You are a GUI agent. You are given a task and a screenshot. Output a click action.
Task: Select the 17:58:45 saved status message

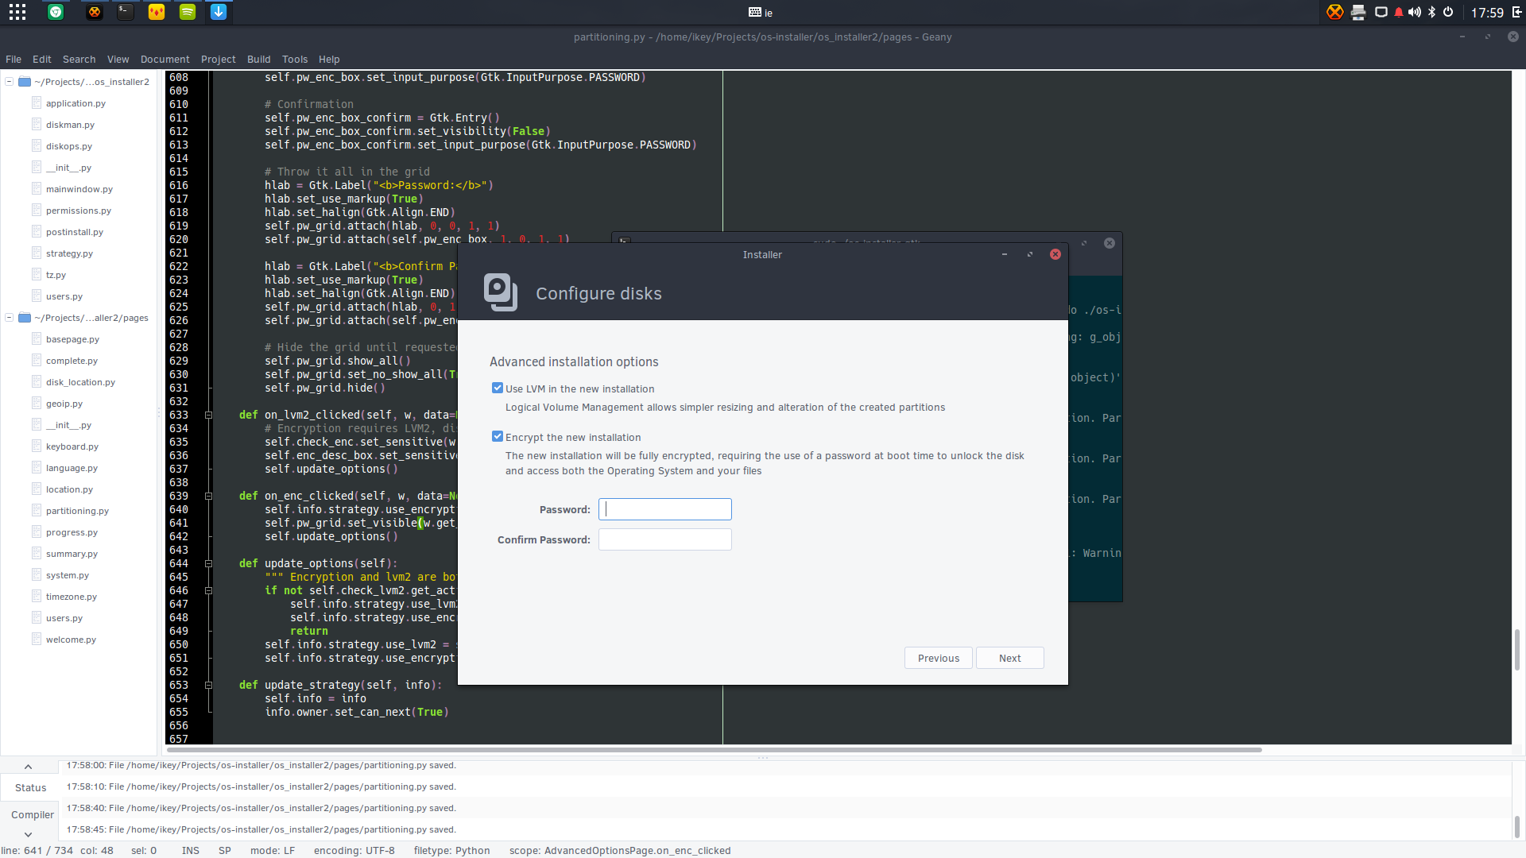coord(261,829)
